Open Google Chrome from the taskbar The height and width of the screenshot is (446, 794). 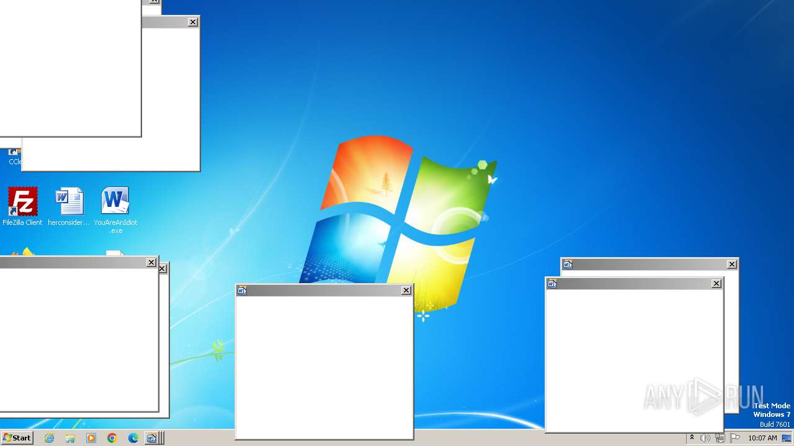(x=112, y=438)
